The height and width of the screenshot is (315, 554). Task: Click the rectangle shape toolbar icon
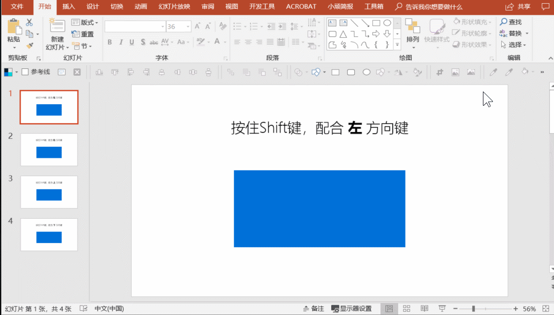(x=335, y=73)
